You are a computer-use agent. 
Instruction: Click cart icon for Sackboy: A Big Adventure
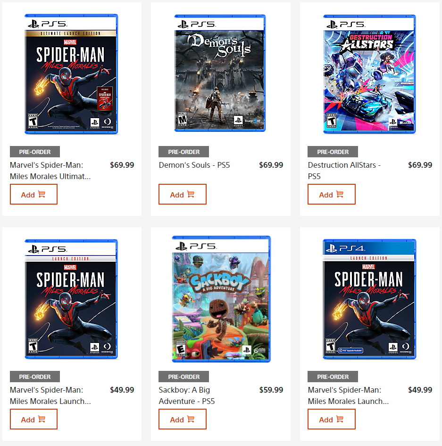(x=191, y=419)
